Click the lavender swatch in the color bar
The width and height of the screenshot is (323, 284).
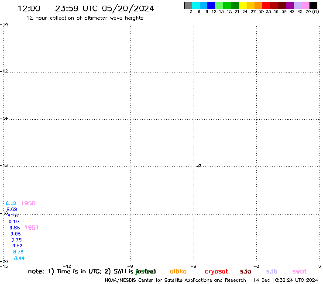(298, 5)
